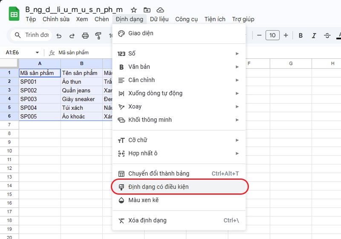The height and width of the screenshot is (239, 341).
Task: Toggle italic formatting in toolbar
Action: tap(314, 35)
